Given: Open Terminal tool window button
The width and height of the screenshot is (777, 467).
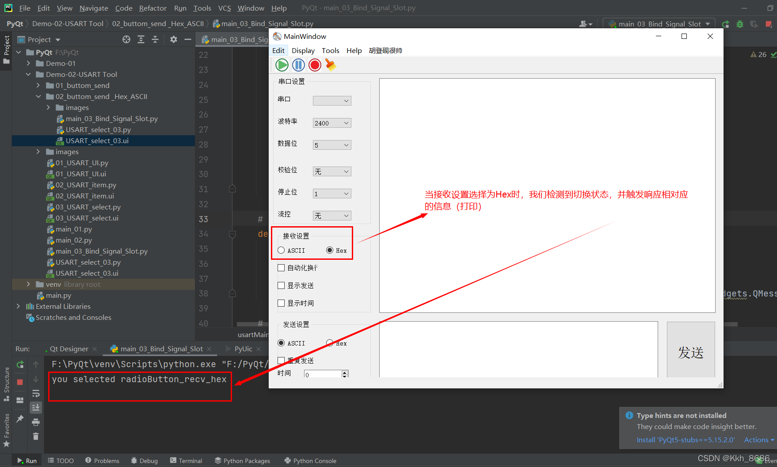Looking at the screenshot, I should point(186,460).
